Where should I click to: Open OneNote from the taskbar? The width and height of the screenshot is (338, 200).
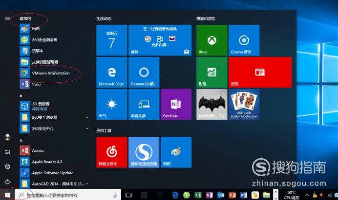tap(209, 195)
